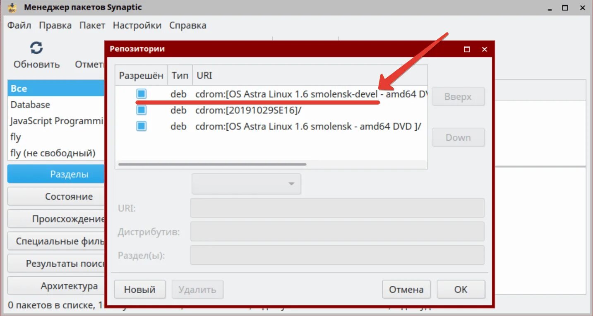
Task: Open the Архитектура filter panel
Action: tap(56, 285)
